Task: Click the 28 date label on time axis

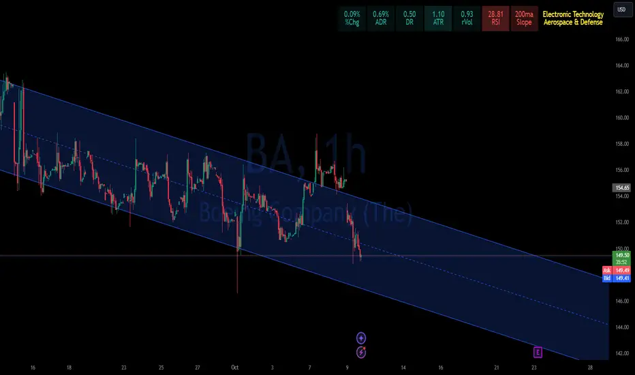Action: [x=590, y=367]
